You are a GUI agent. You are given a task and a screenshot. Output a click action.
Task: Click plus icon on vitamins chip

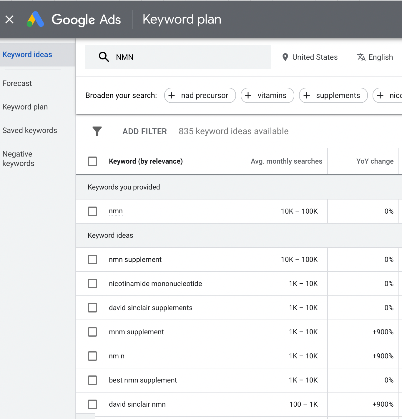pyautogui.click(x=248, y=95)
